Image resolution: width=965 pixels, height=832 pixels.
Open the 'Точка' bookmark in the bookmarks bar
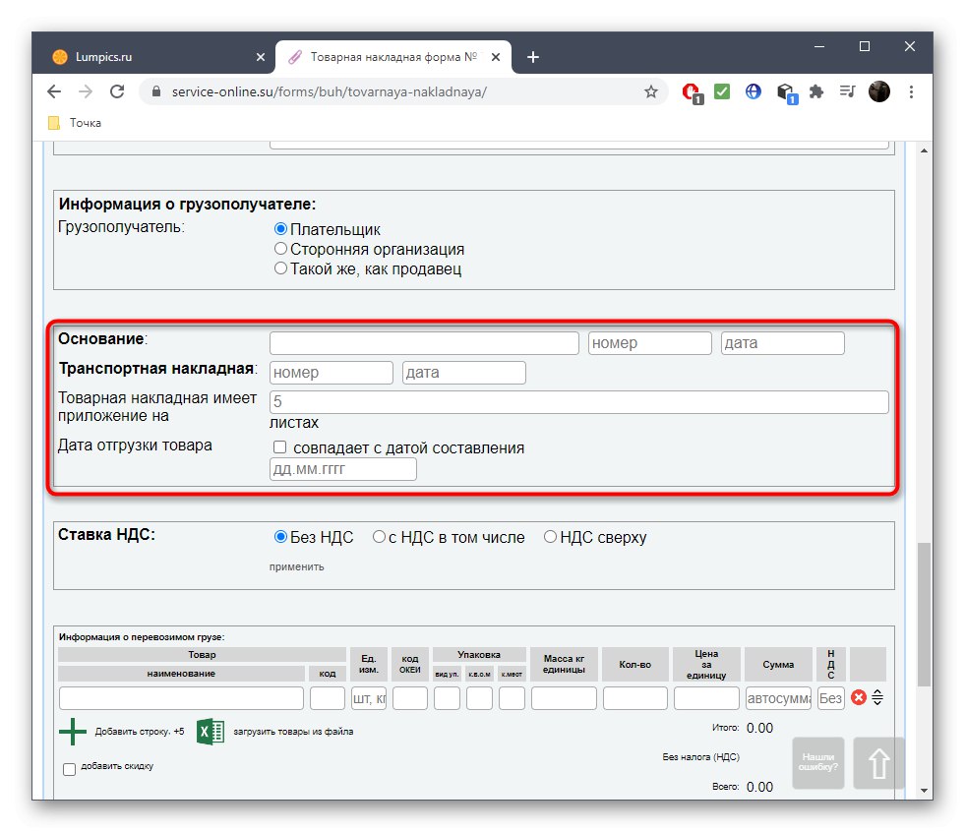pyautogui.click(x=76, y=122)
